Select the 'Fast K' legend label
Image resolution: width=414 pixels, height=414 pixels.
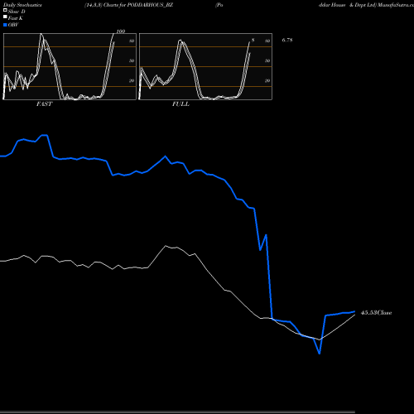click(15, 18)
